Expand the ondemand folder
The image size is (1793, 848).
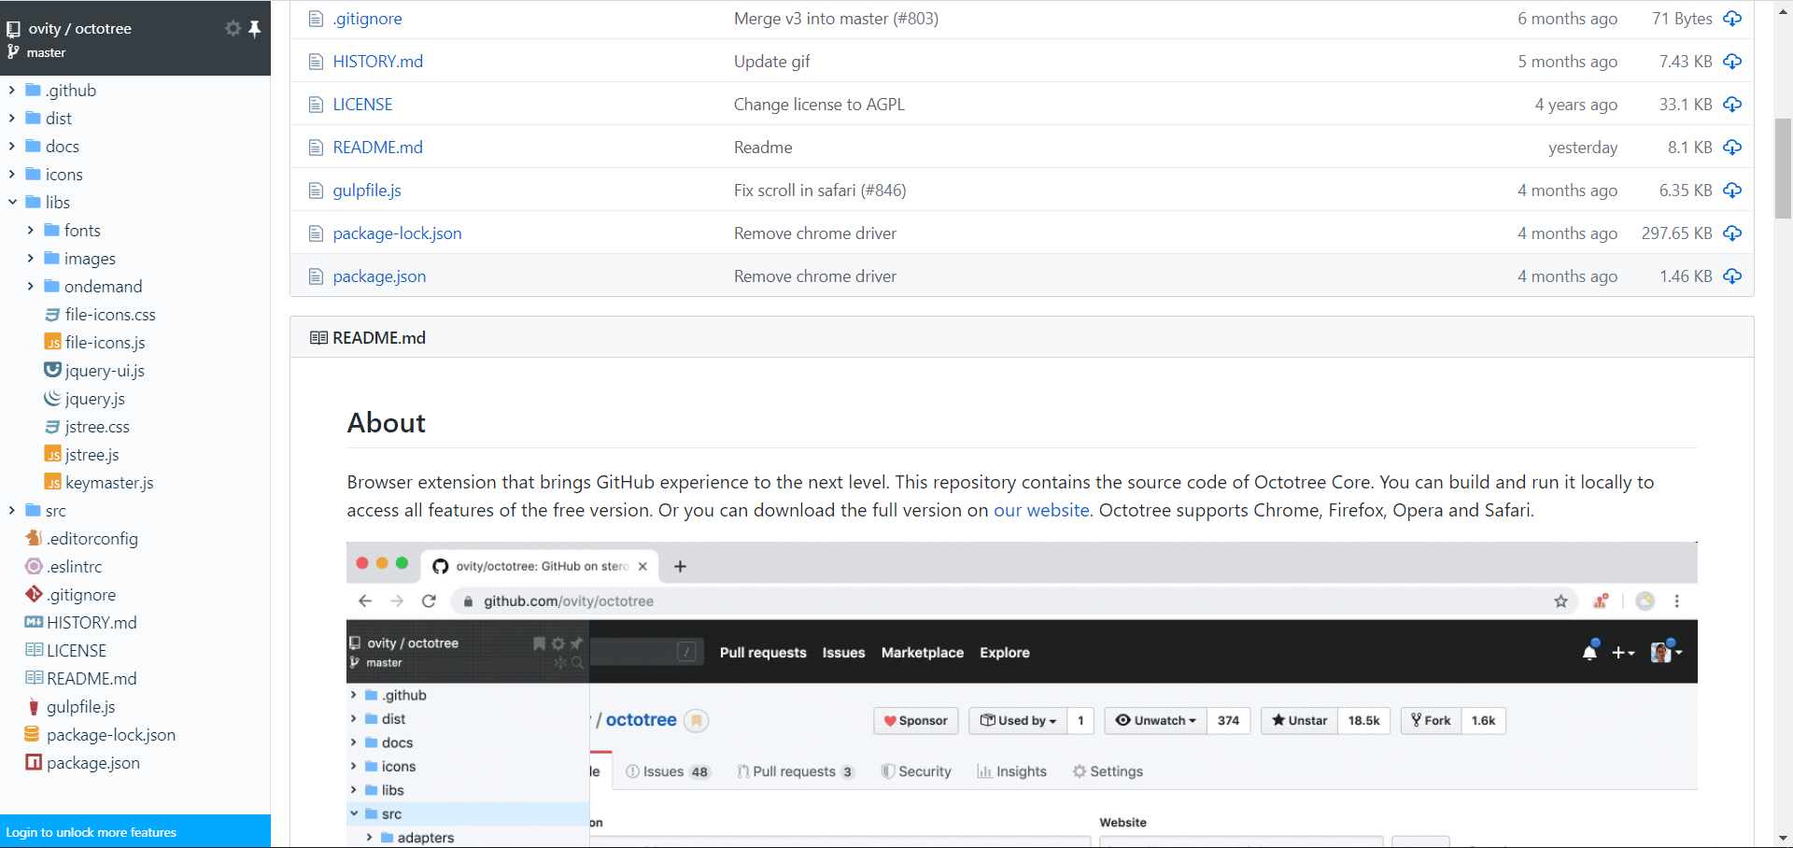pyautogui.click(x=31, y=287)
